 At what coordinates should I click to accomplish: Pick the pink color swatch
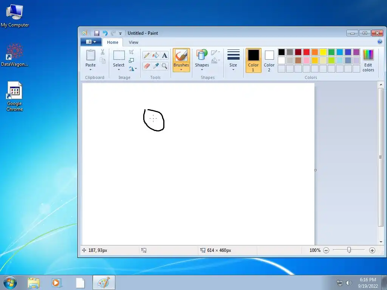click(307, 60)
